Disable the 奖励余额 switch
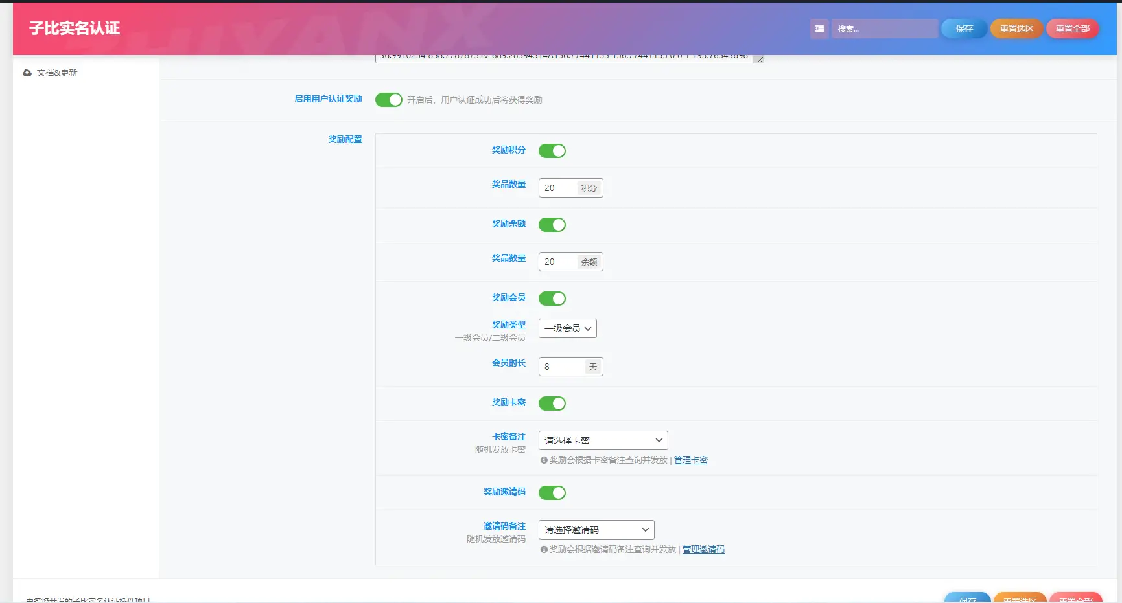Viewport: 1122px width, 603px height. [x=552, y=225]
